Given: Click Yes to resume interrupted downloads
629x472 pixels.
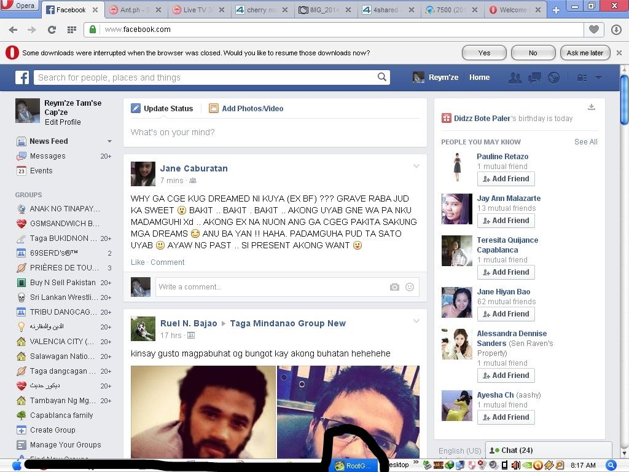Looking at the screenshot, I should coord(484,53).
